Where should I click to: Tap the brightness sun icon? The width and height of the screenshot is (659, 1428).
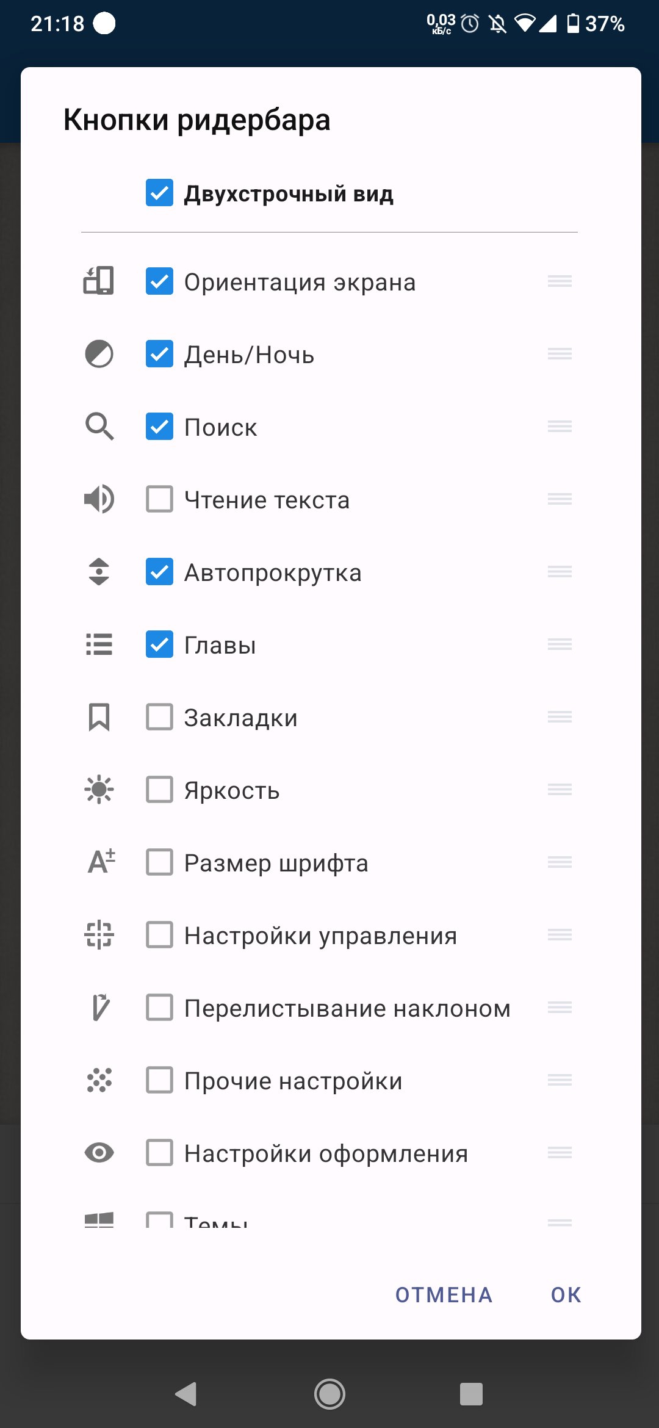click(99, 790)
